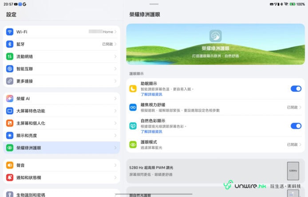Open 聲音 via its chevron
Image resolution: width=308 pixels, height=197 pixels.
click(x=115, y=165)
